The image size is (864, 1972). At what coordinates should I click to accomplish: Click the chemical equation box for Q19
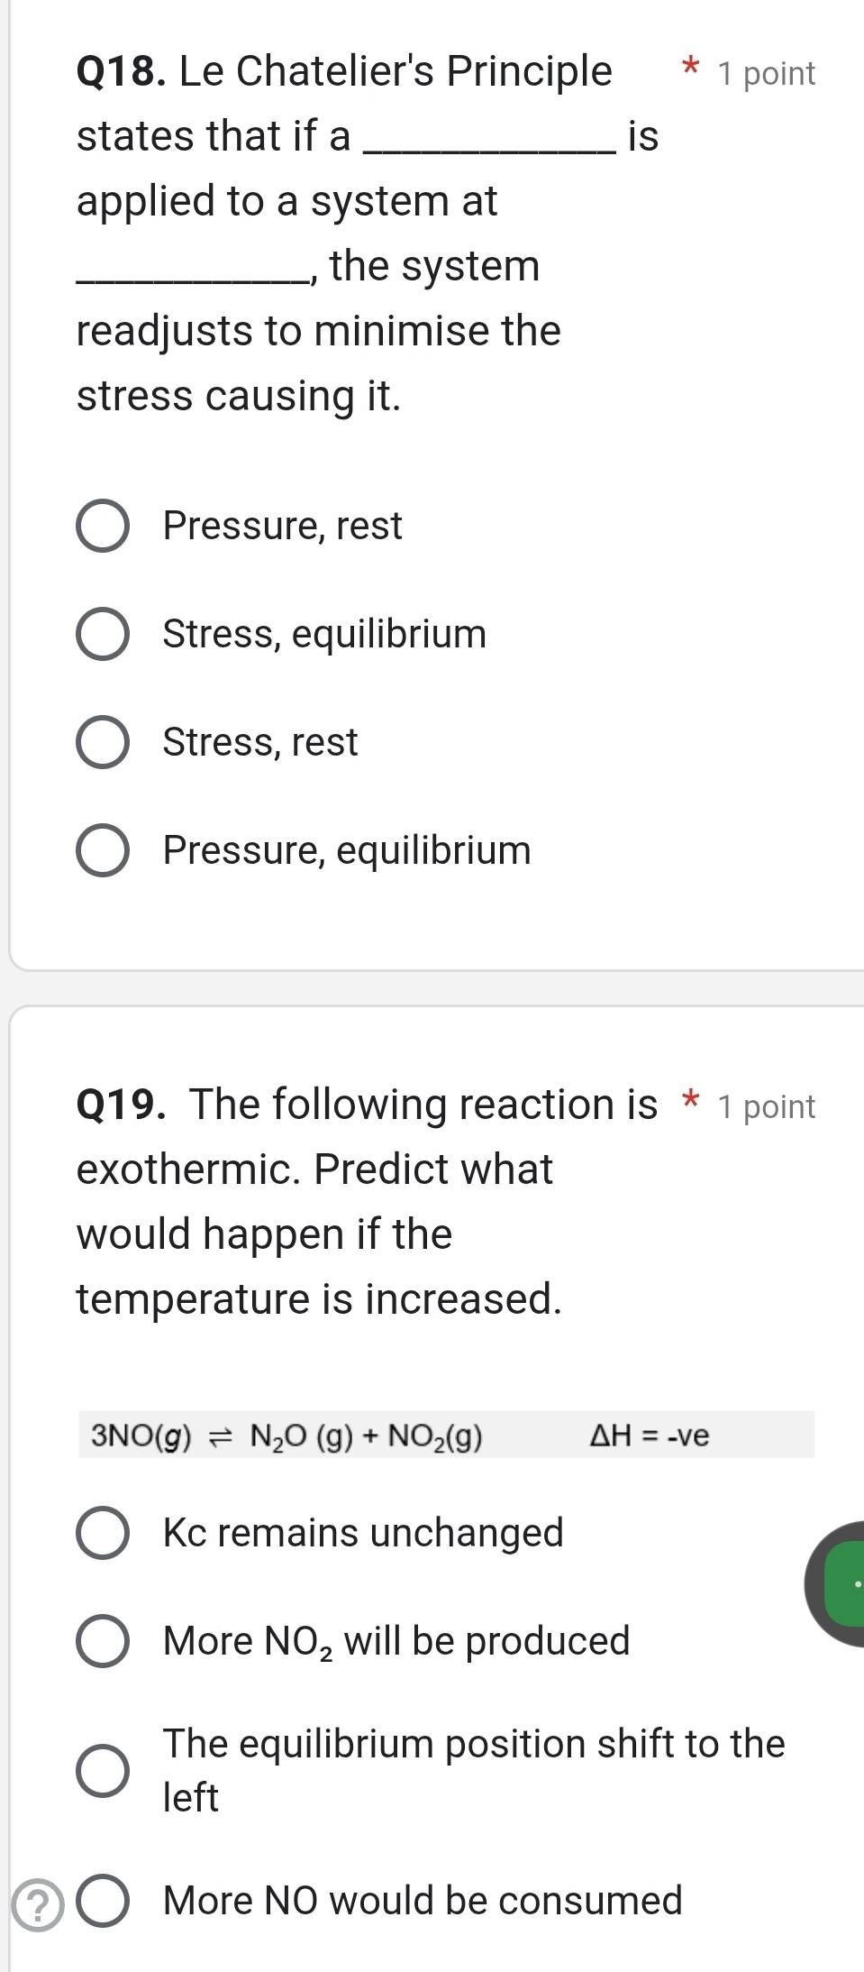point(441,1436)
